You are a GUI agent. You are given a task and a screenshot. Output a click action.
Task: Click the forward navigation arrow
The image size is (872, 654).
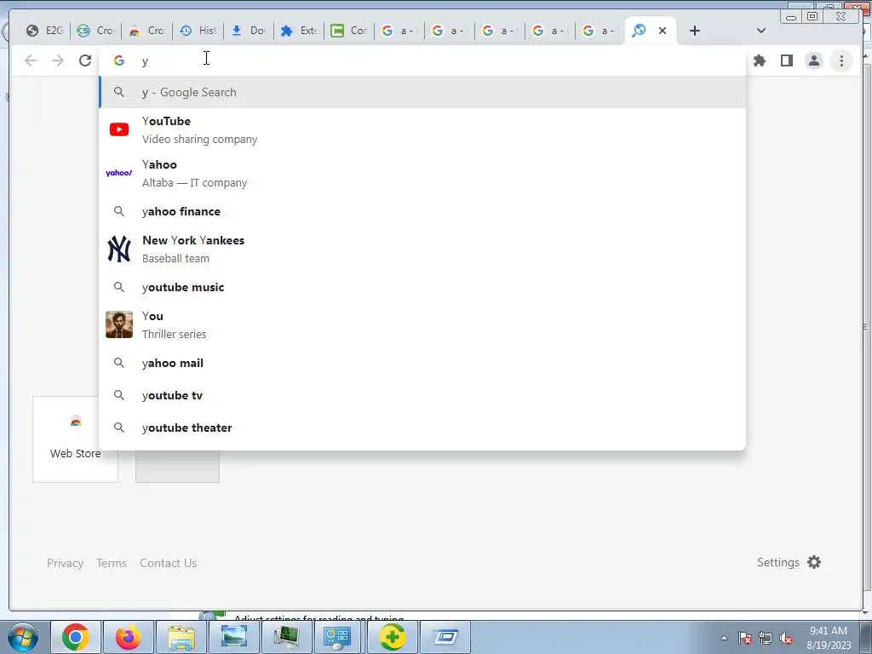tap(58, 60)
